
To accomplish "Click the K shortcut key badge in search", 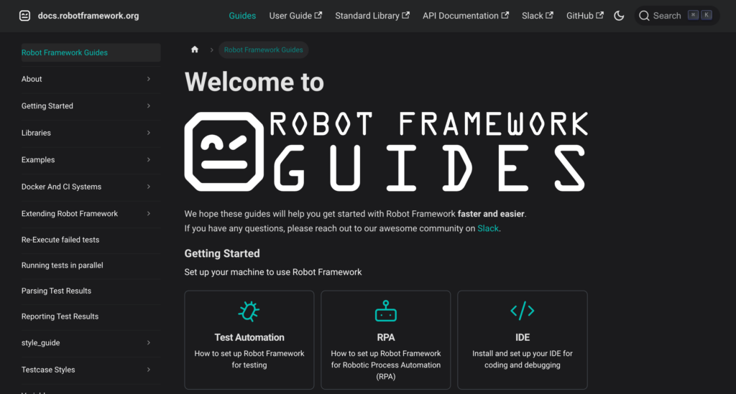I will (706, 15).
